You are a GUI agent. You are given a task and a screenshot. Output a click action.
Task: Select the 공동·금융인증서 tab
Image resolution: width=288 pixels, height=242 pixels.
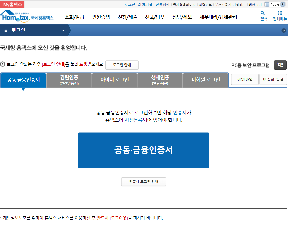(x=23, y=80)
